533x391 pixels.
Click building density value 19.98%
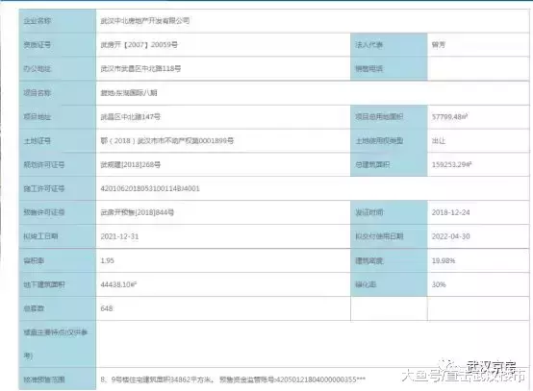point(444,260)
